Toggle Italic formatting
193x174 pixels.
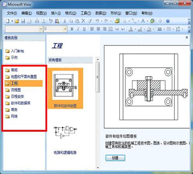pyautogui.click(x=78, y=29)
